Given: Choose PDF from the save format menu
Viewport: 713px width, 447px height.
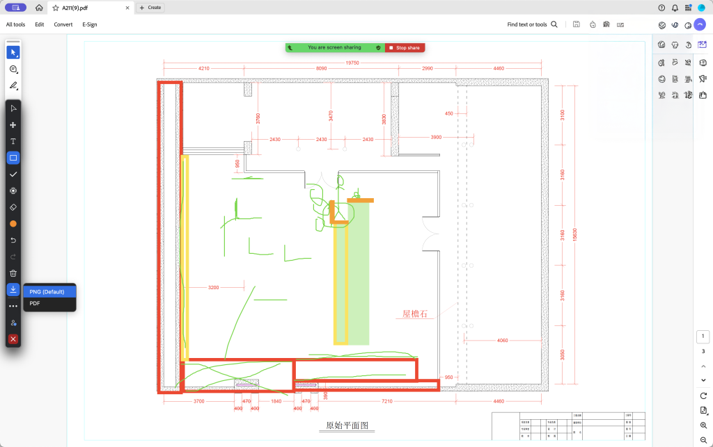Looking at the screenshot, I should [x=35, y=304].
